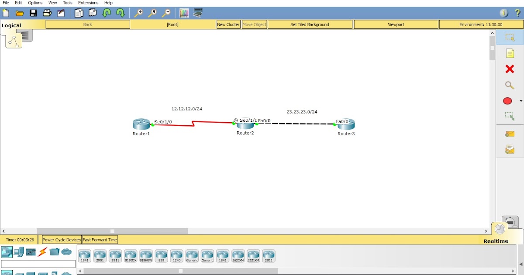Select the 2811 router thumbnail
Image resolution: width=524 pixels, height=275 pixels.
[269, 256]
